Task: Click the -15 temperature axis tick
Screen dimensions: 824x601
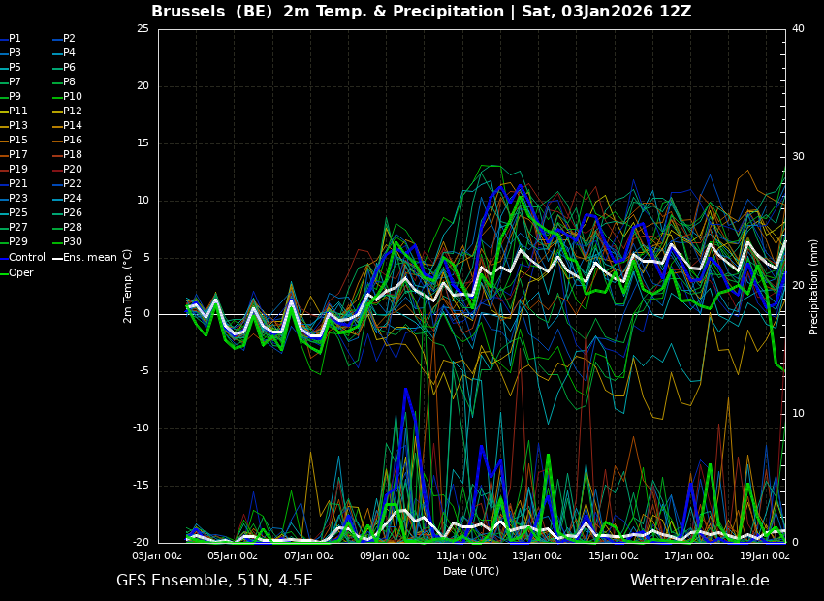Action: pyautogui.click(x=142, y=486)
